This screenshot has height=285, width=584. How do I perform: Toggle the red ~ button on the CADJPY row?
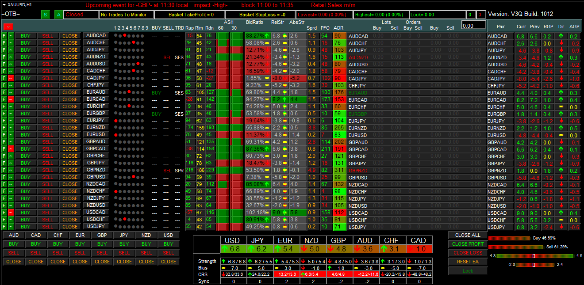coord(11,78)
